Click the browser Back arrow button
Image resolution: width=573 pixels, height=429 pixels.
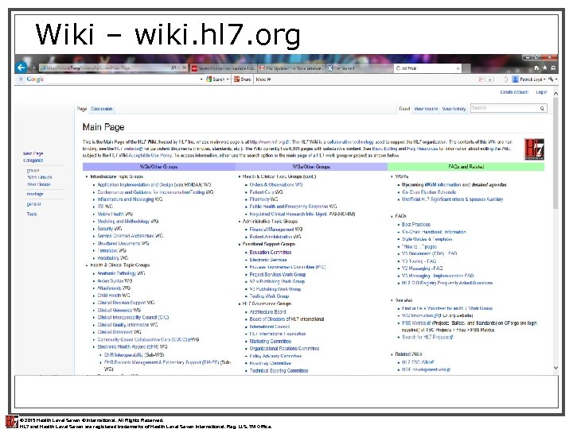21,68
